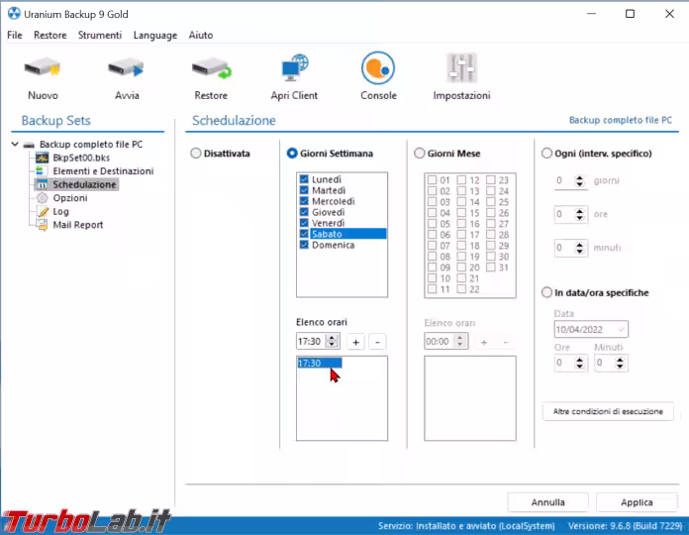This screenshot has height=535, width=689.
Task: Click the Backup completo file PC link
Action: 621,120
